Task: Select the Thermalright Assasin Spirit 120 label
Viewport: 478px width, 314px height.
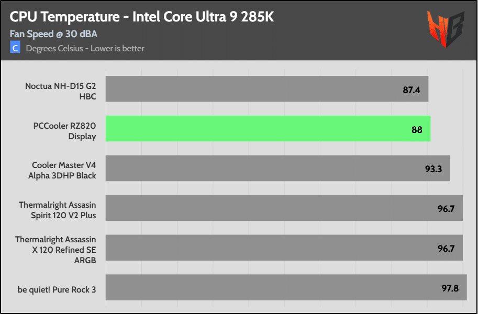Action: point(58,208)
